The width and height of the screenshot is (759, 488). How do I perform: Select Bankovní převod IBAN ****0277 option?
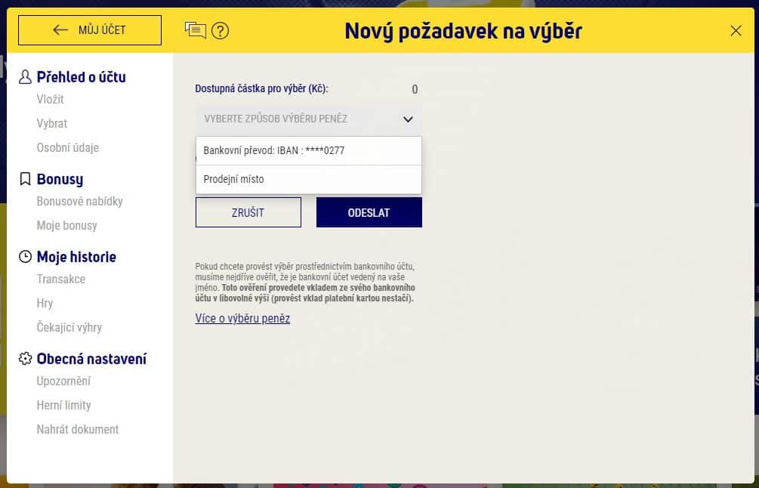[x=308, y=150]
